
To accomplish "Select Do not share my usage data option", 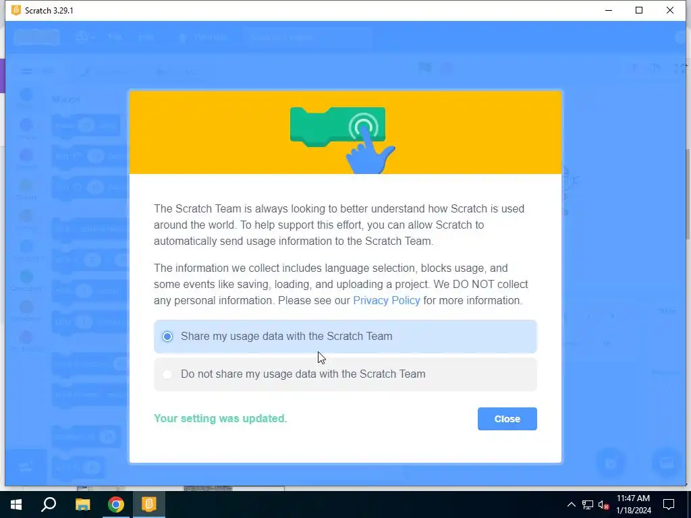I will coord(345,374).
